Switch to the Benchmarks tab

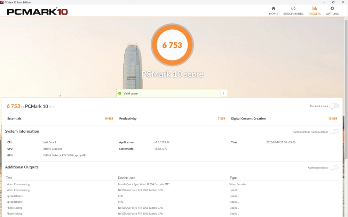point(293,11)
